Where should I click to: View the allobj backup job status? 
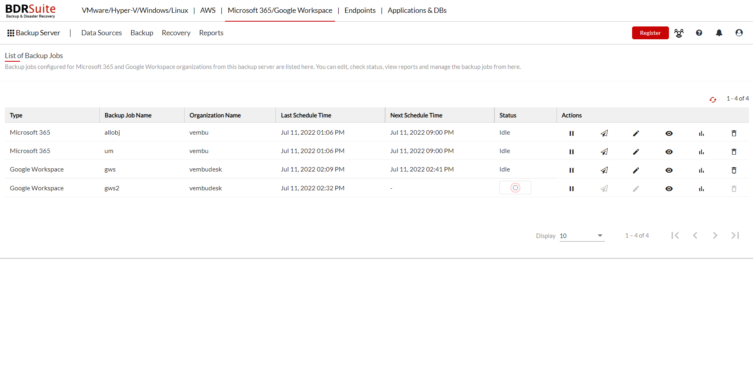[669, 133]
